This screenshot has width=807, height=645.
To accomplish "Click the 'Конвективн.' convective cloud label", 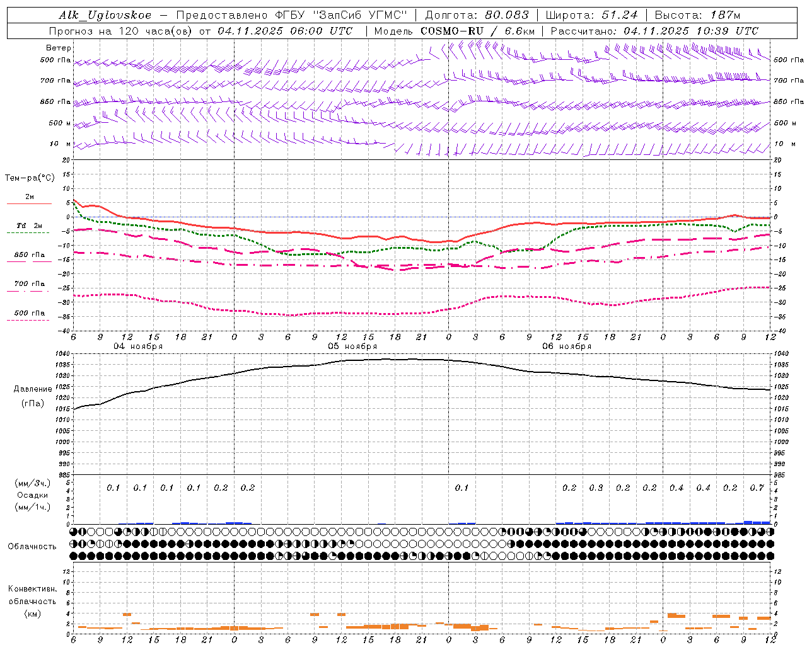I will [x=32, y=589].
